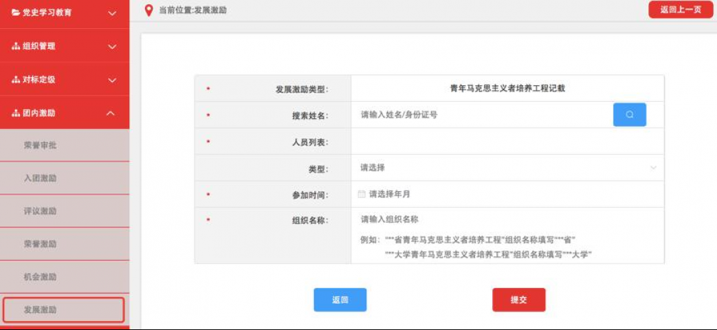The image size is (717, 330).
Task: Click the blue magnifier search icon button
Action: (x=629, y=115)
